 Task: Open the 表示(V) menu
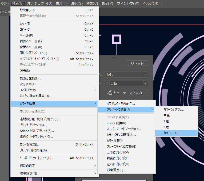pos(107,3)
